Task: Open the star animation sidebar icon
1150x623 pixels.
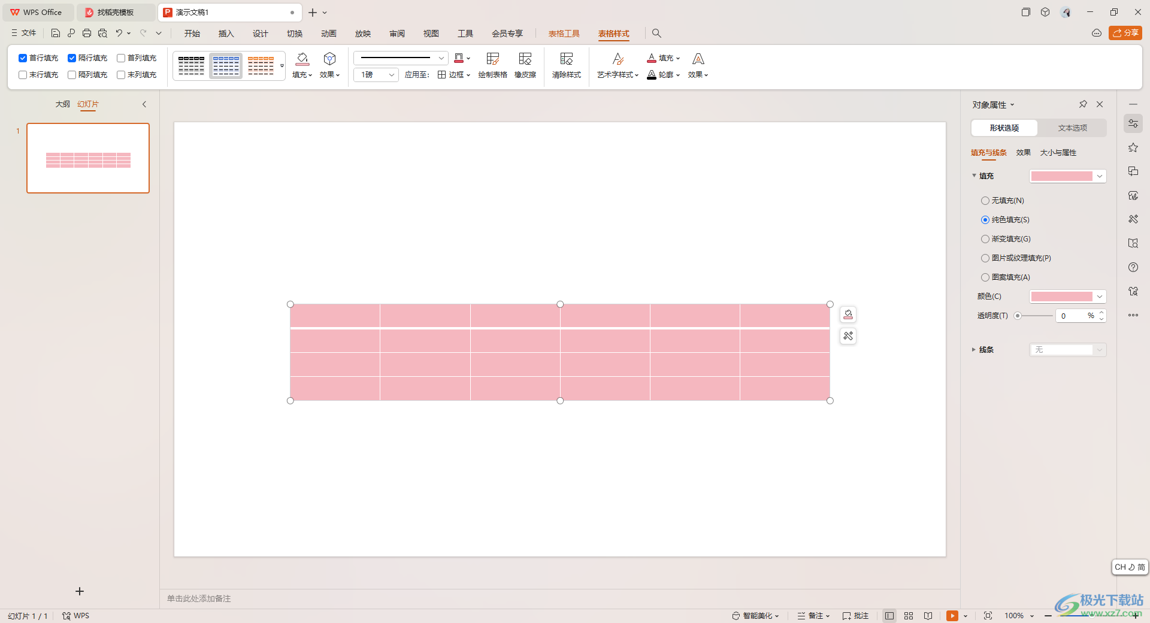Action: [x=1133, y=147]
